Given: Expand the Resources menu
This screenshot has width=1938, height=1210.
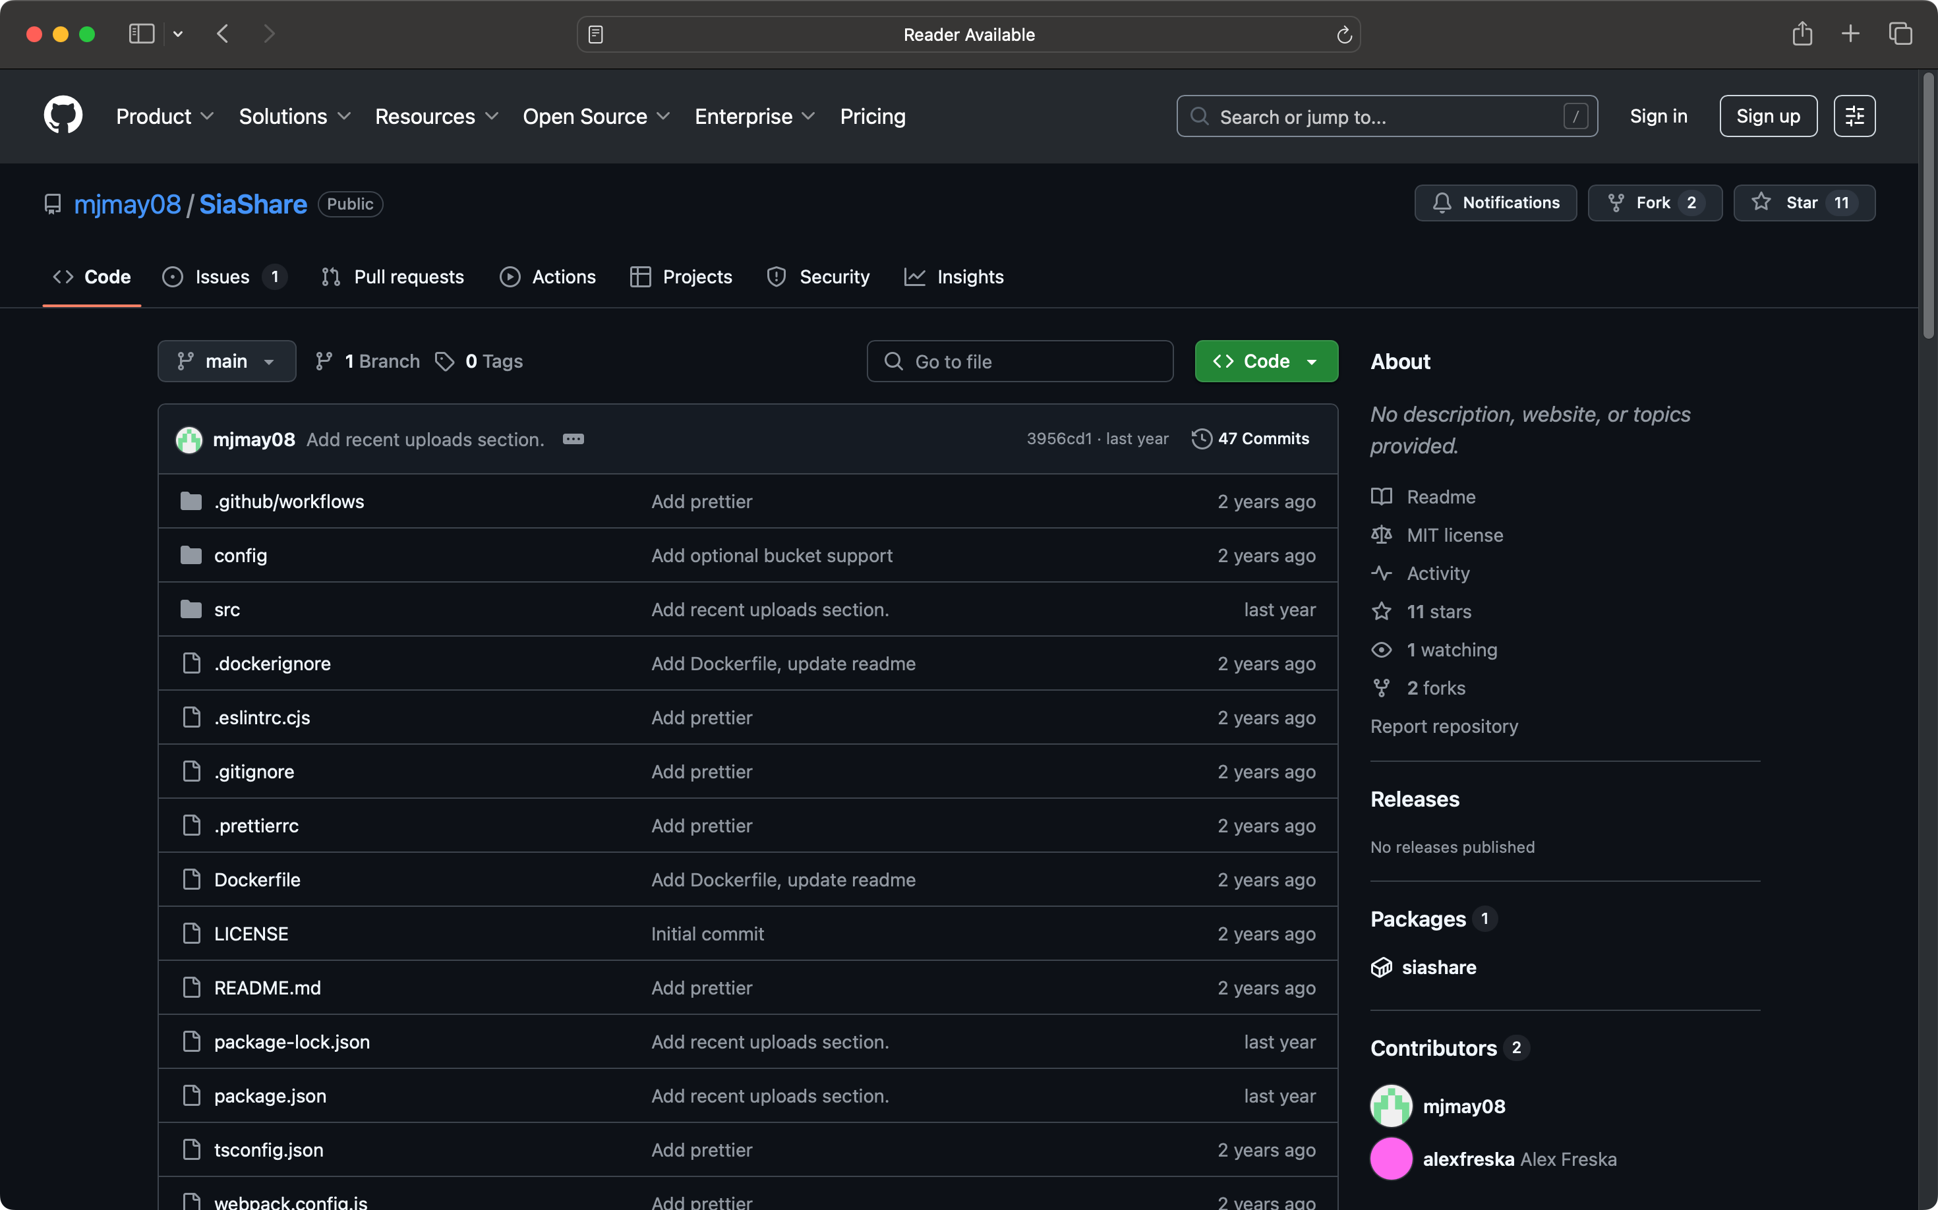Looking at the screenshot, I should pos(437,116).
